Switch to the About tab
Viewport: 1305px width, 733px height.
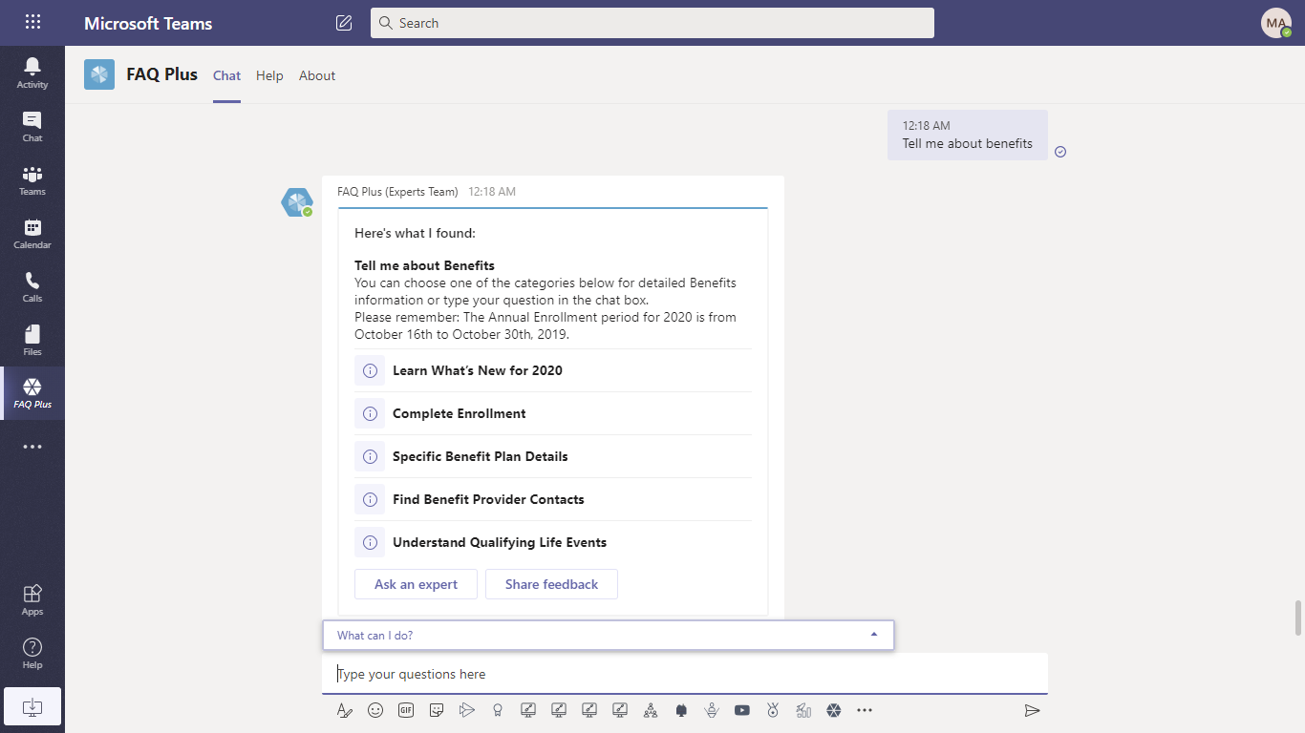(x=317, y=75)
